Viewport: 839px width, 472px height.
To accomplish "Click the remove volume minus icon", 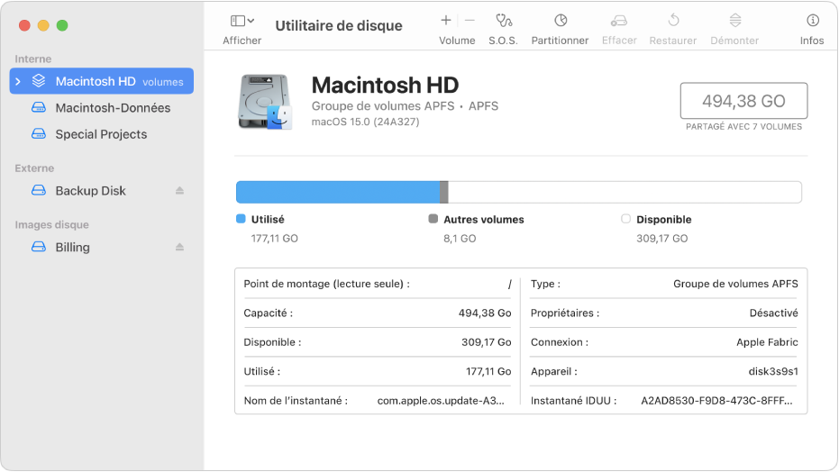I will click(470, 21).
